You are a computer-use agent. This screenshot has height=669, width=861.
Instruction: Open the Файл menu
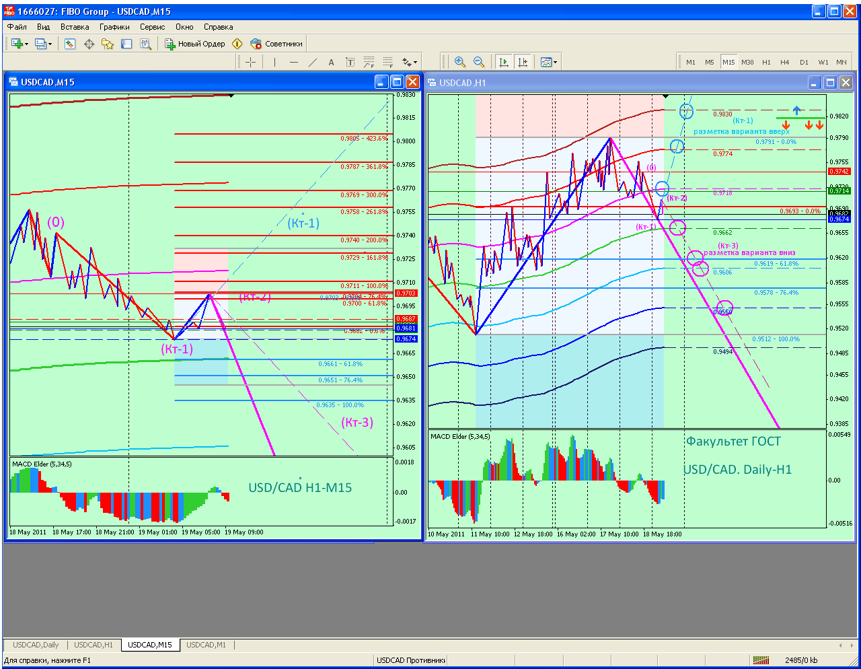tap(17, 27)
